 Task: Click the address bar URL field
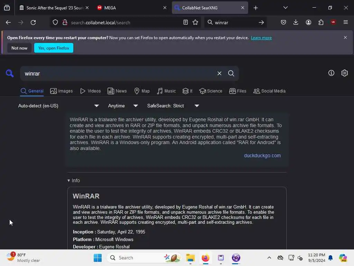click(125, 23)
